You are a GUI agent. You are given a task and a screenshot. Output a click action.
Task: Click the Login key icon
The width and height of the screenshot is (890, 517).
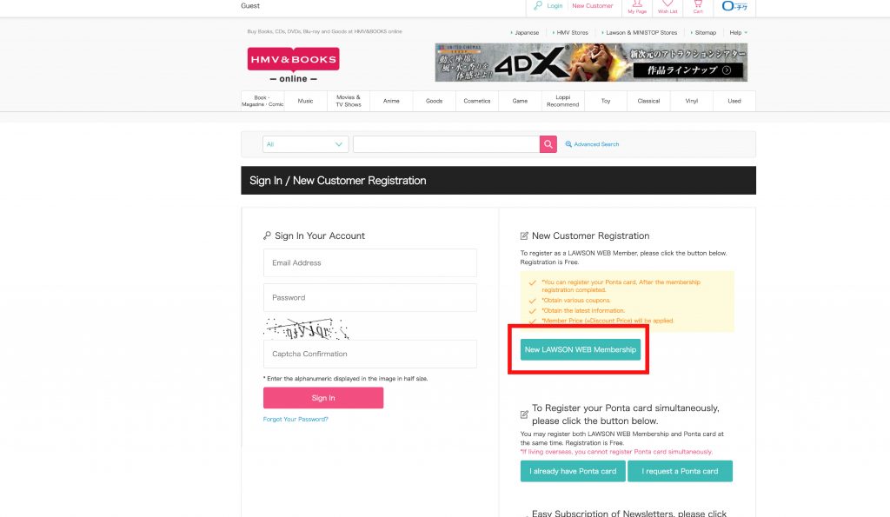[x=539, y=5]
